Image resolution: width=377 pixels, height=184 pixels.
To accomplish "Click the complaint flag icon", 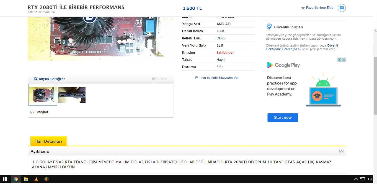I will pyautogui.click(x=197, y=78).
